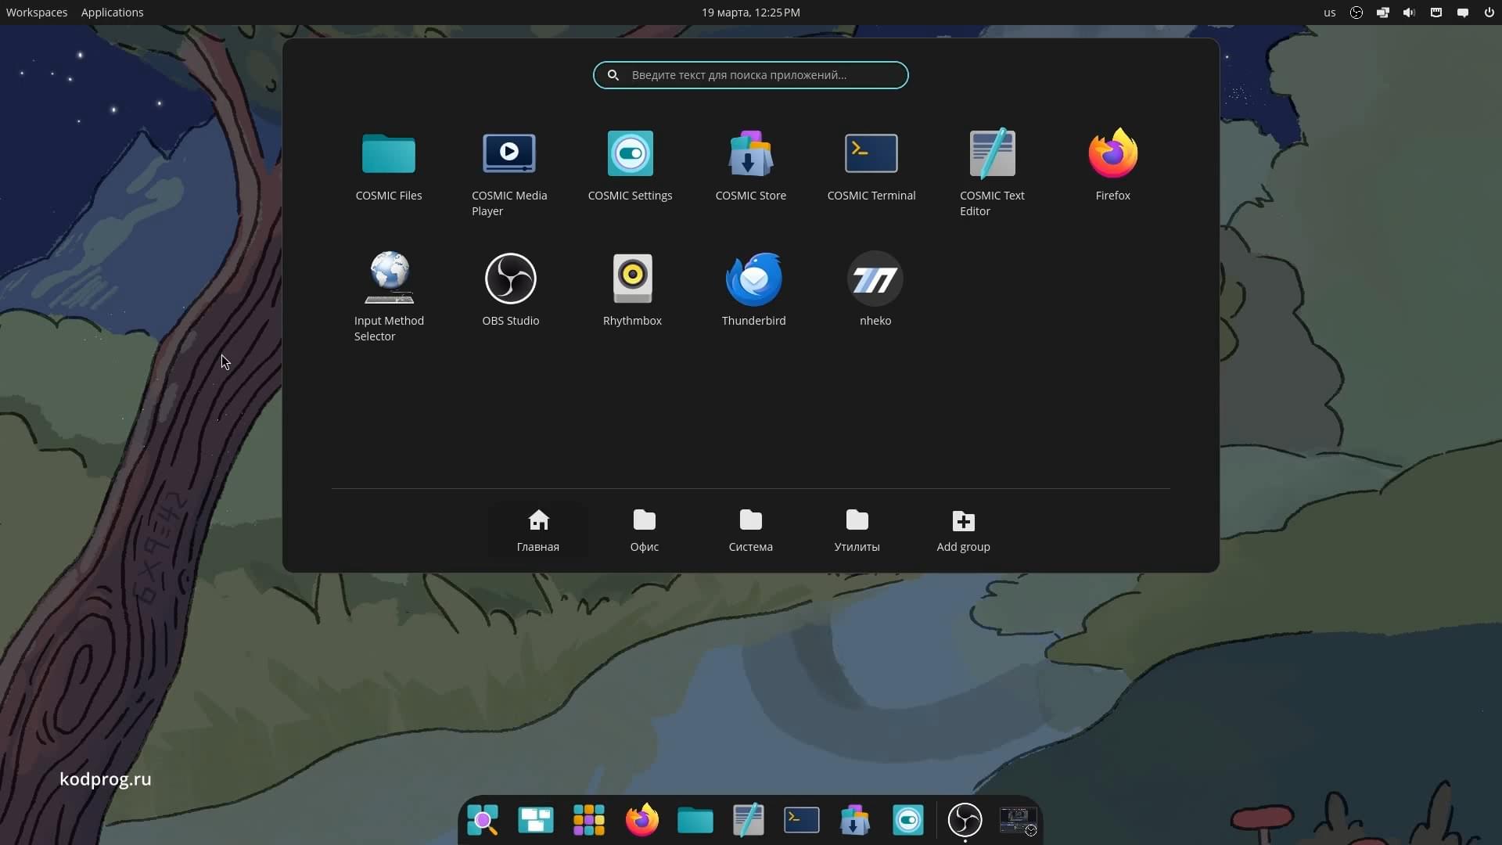Launch Firefox from the dock
Screen dimensions: 1502x845
pyautogui.click(x=642, y=820)
